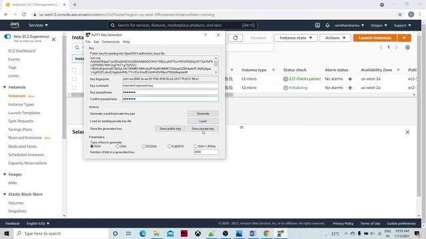Open File Explorer from the taskbar

tap(156, 233)
